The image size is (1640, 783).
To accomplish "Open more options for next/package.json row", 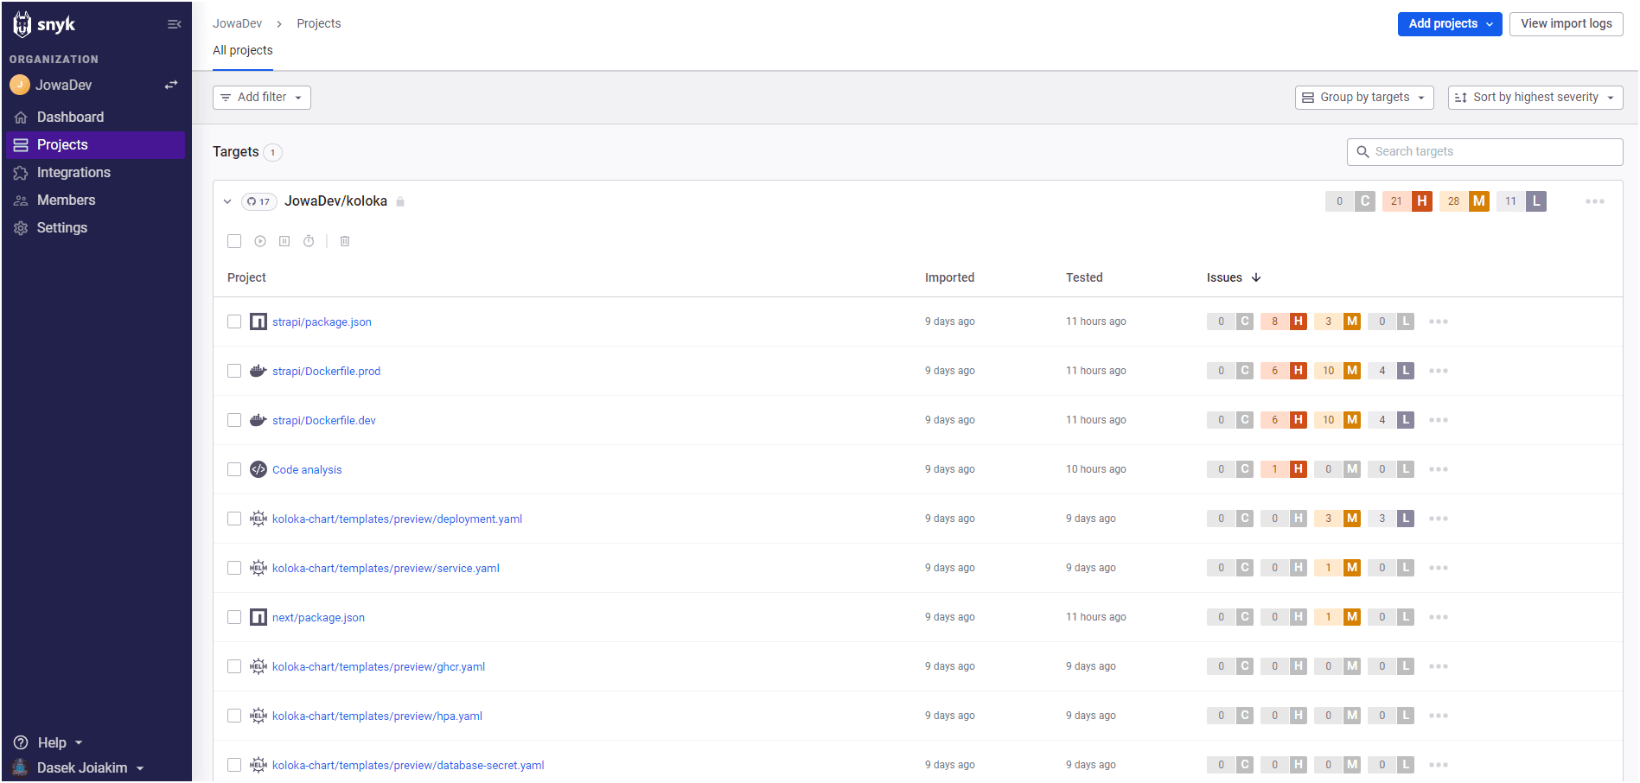I will tap(1439, 617).
